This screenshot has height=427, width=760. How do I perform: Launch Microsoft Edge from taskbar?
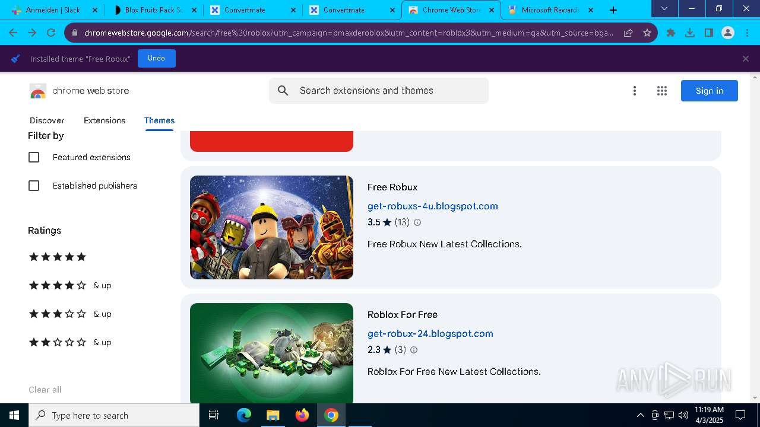(244, 415)
